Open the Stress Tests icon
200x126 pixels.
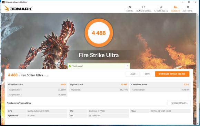161,7
